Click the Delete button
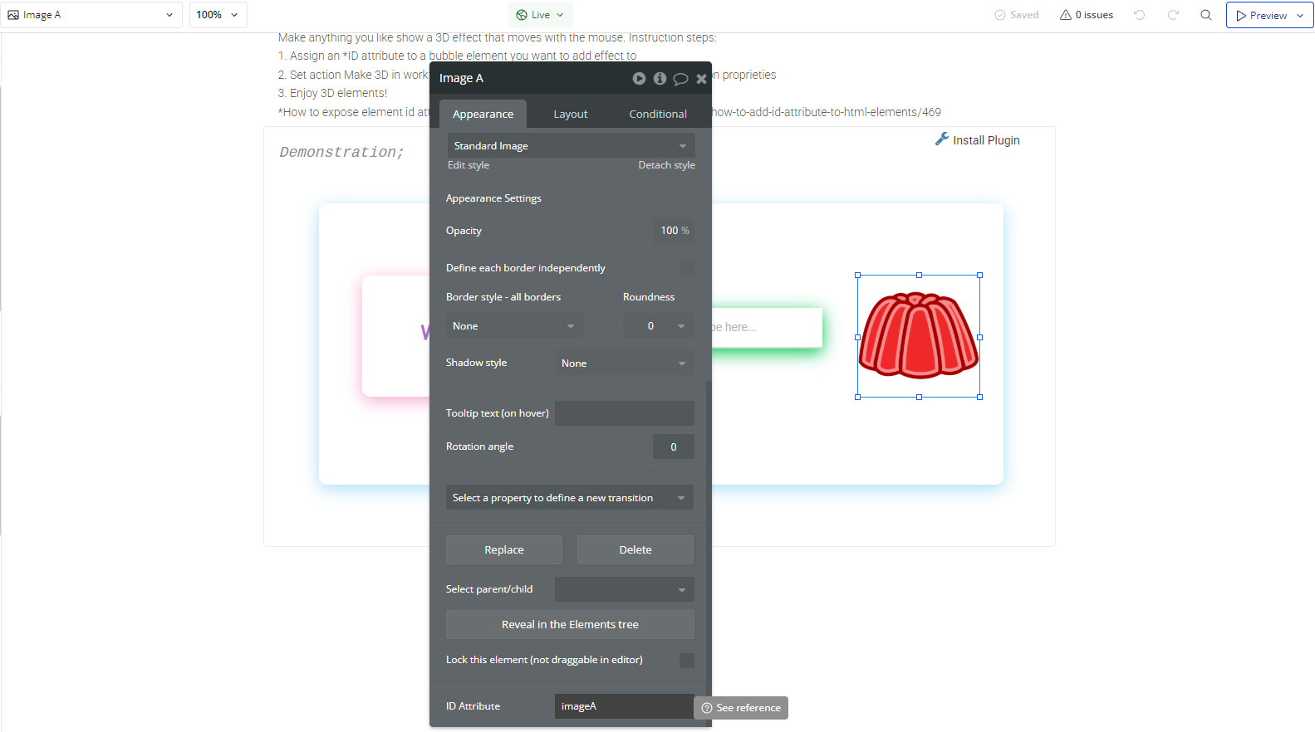Screen dimensions: 1315x732 (x=635, y=549)
